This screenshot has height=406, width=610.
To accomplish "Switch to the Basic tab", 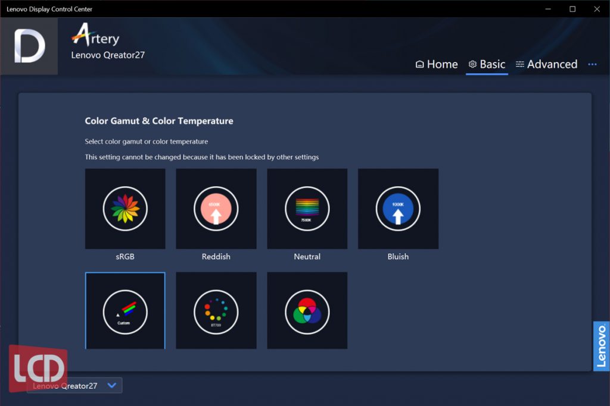I will pos(487,64).
